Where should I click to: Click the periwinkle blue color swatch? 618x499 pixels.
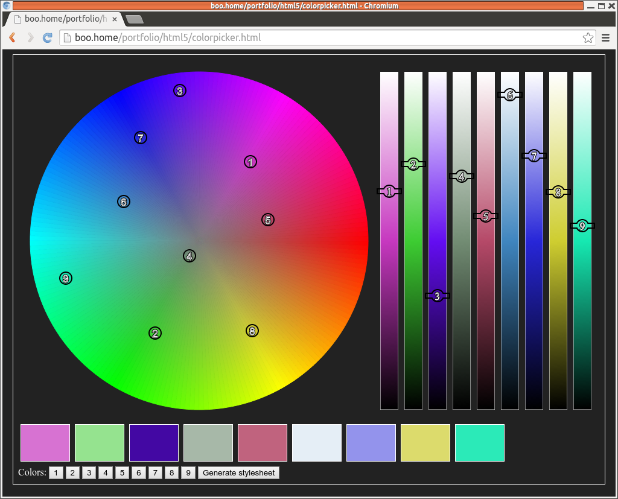pyautogui.click(x=371, y=443)
